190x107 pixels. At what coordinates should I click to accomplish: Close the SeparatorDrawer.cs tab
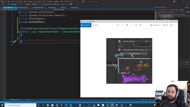click(x=16, y=7)
